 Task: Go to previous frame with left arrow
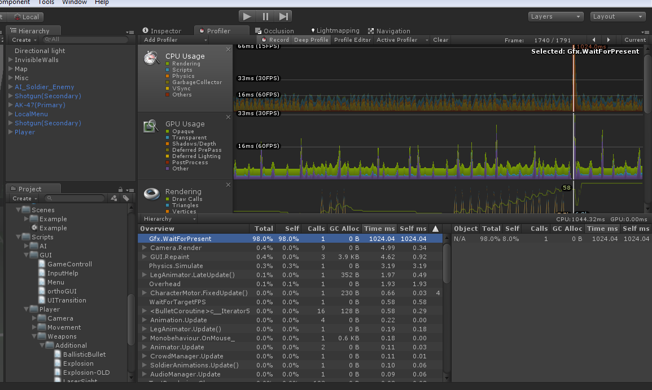coord(593,40)
